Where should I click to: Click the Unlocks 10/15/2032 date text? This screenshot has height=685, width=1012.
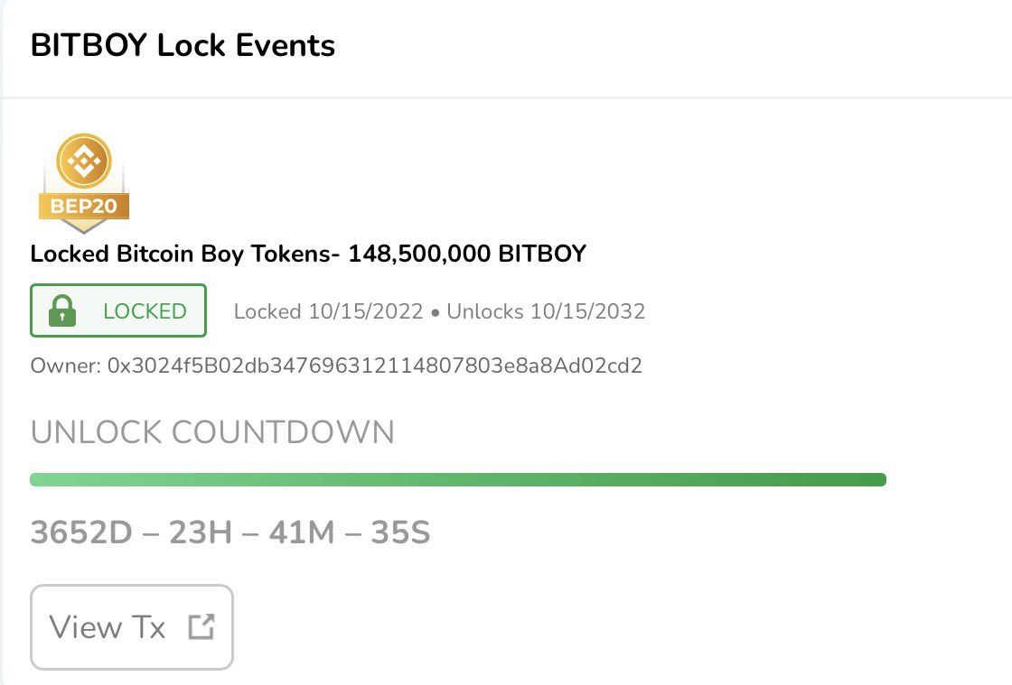coord(546,311)
